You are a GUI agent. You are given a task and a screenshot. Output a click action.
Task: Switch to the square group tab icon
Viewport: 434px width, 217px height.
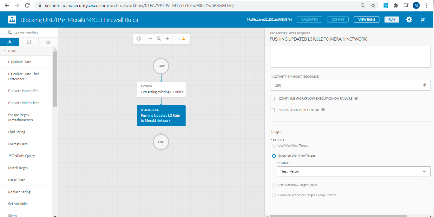click(x=29, y=42)
